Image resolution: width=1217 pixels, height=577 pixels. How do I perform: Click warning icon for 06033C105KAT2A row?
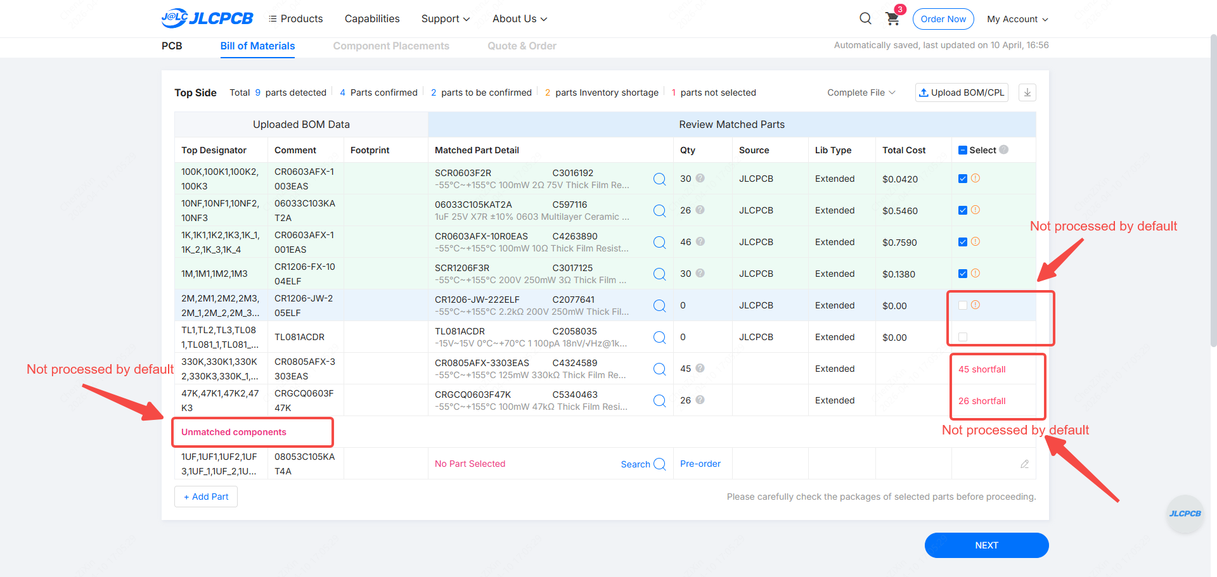click(976, 210)
